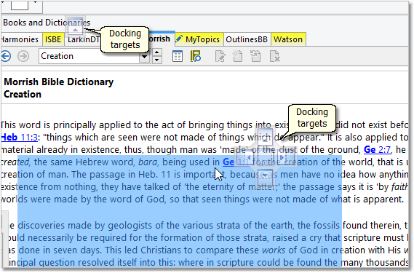Click the Books and Dictionaries panel title

point(47,23)
